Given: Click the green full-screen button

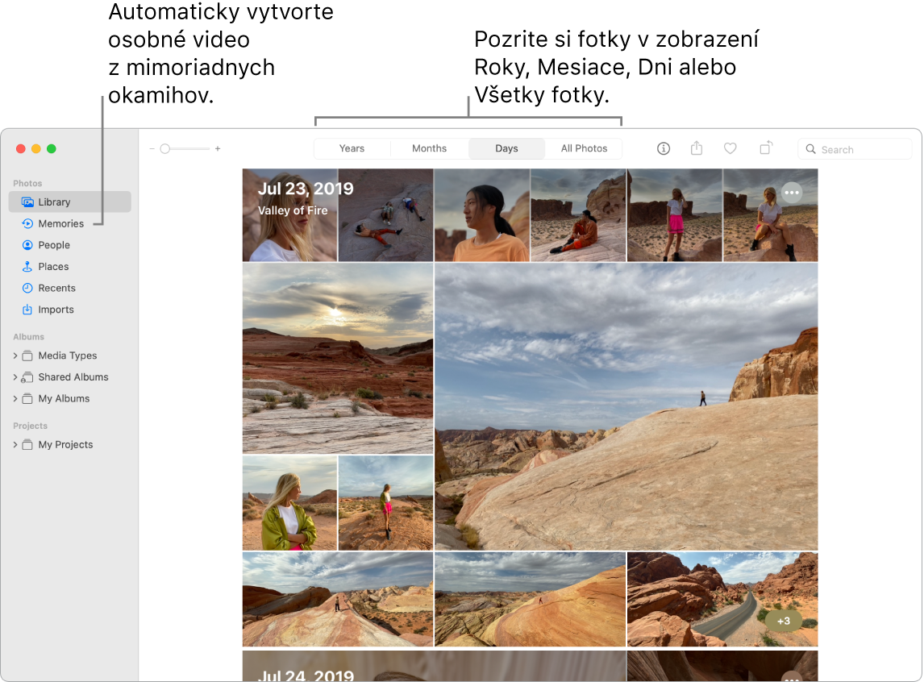Looking at the screenshot, I should (x=52, y=148).
